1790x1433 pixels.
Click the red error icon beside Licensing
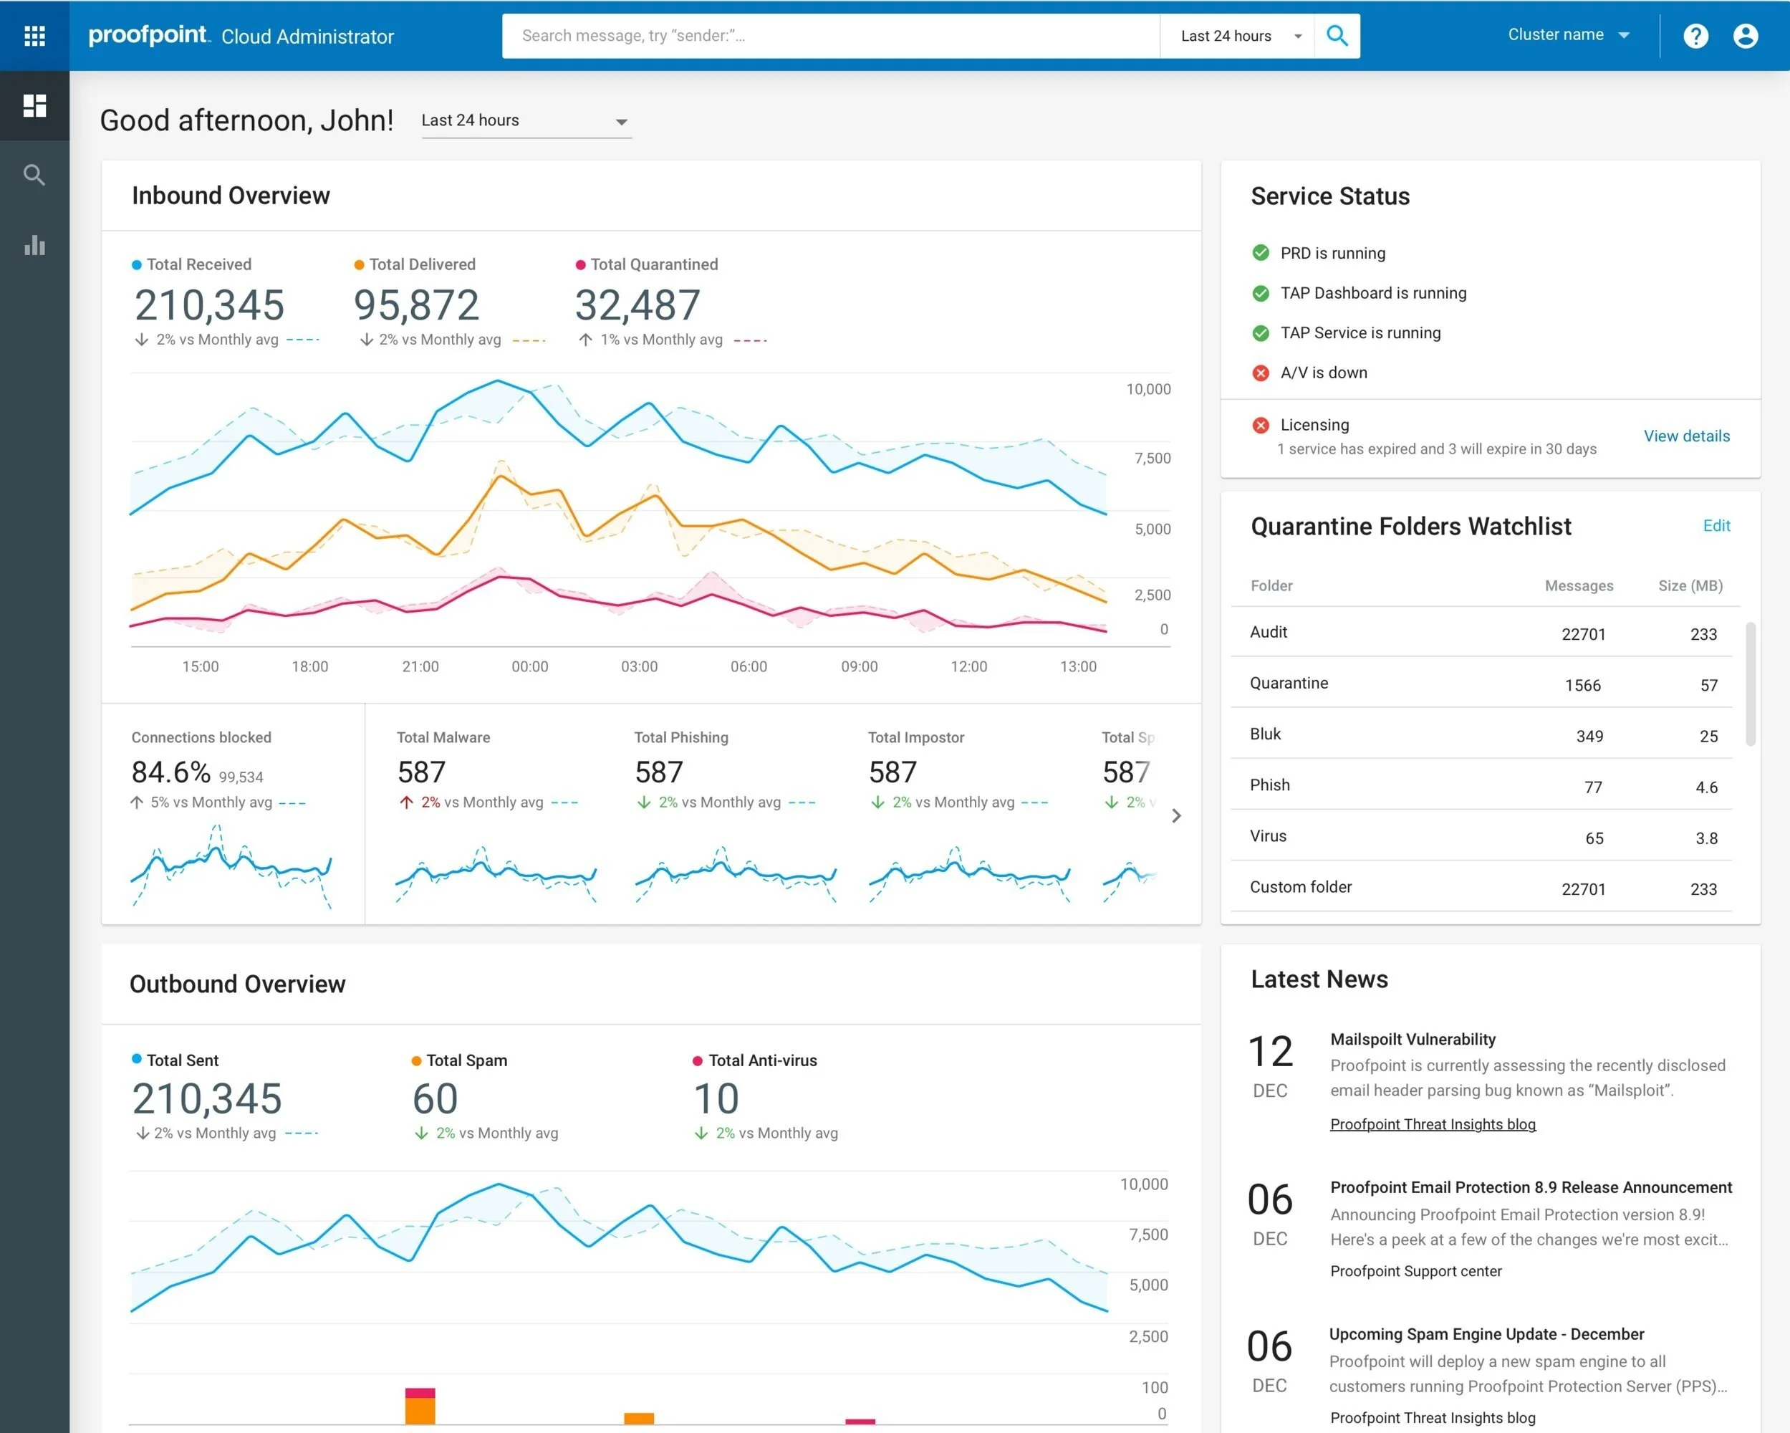1261,426
